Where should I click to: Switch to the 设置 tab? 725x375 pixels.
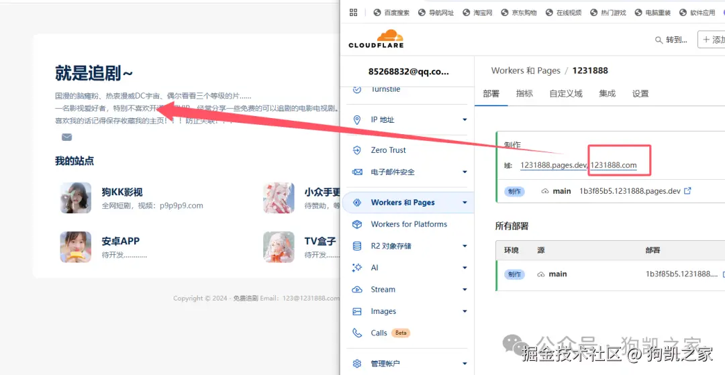[x=640, y=94]
